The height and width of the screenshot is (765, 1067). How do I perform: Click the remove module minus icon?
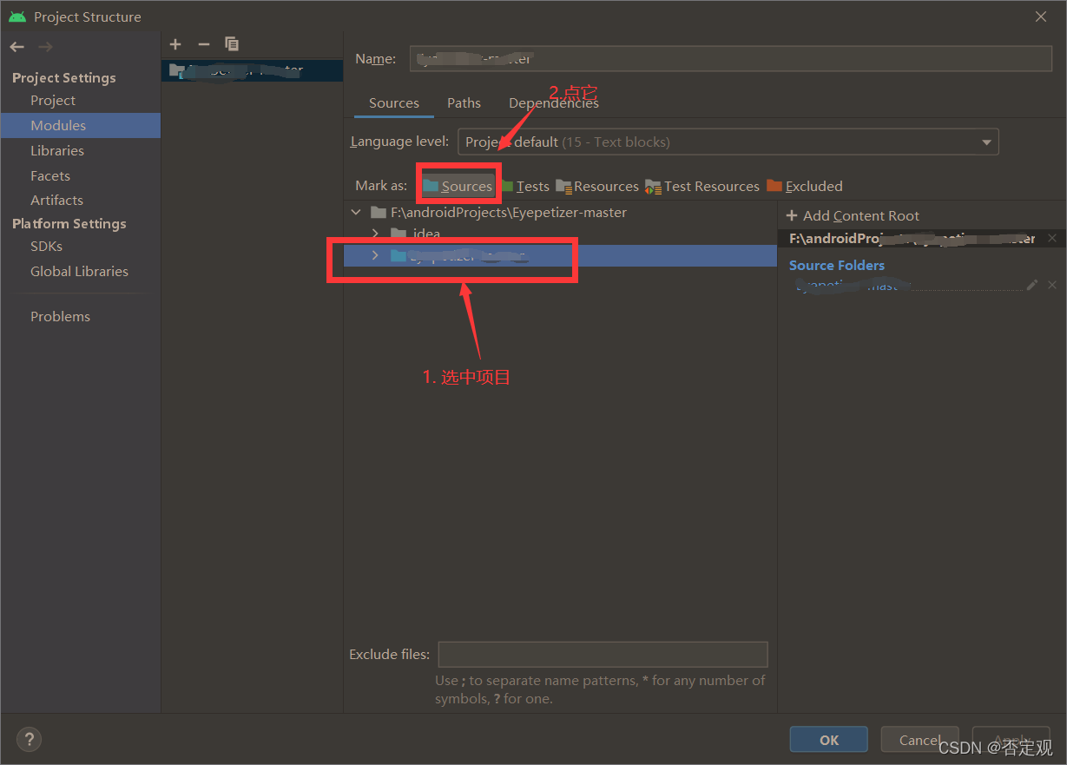203,43
